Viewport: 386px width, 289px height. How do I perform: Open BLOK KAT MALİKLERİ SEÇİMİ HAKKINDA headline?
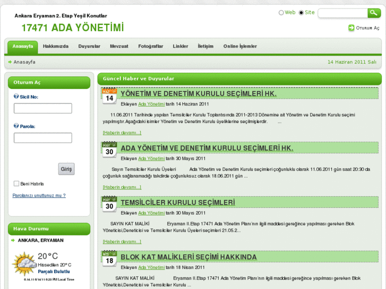188,257
